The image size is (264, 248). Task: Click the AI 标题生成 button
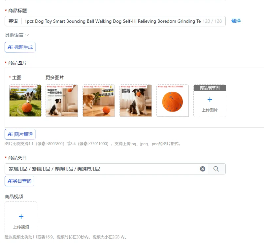[20, 47]
